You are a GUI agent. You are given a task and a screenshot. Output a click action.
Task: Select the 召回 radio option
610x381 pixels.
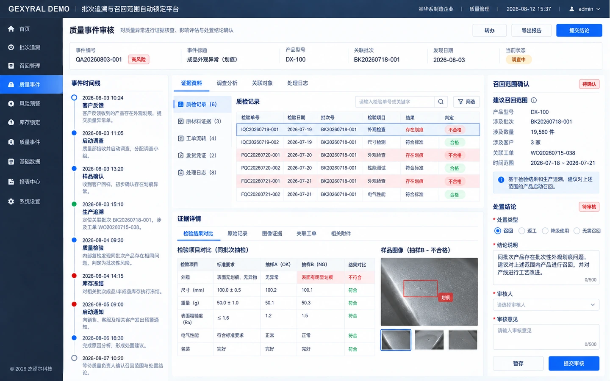[x=498, y=231]
